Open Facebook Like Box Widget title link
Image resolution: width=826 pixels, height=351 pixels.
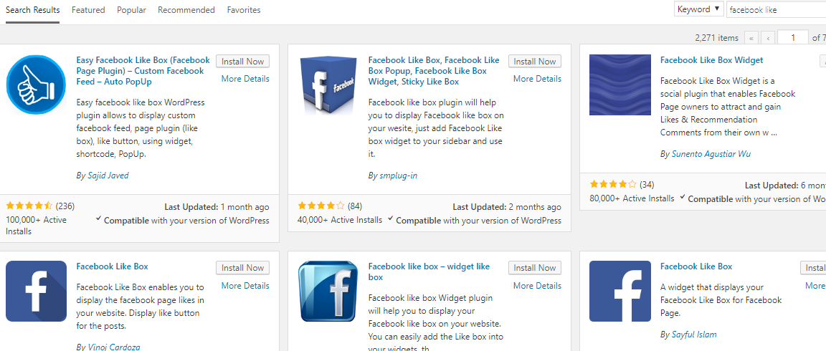[x=712, y=60]
